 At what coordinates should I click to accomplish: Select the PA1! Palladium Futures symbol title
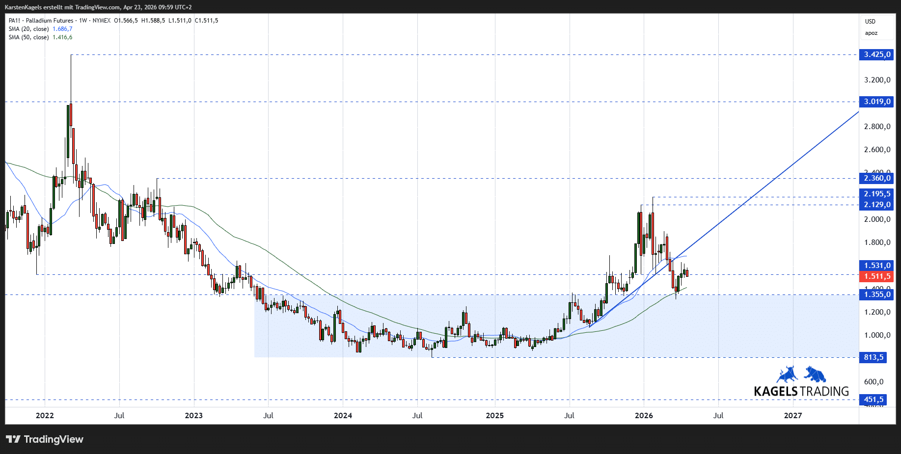[41, 21]
